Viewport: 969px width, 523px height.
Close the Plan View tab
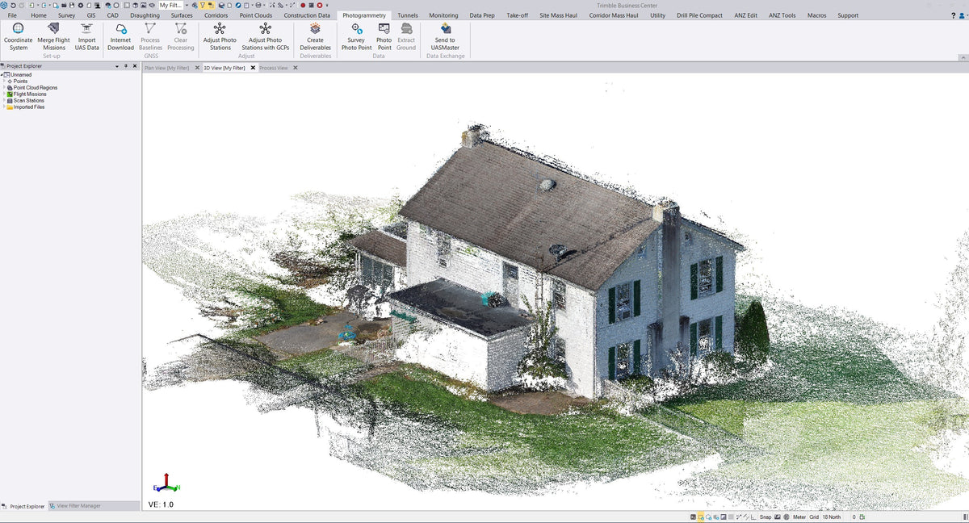point(195,68)
